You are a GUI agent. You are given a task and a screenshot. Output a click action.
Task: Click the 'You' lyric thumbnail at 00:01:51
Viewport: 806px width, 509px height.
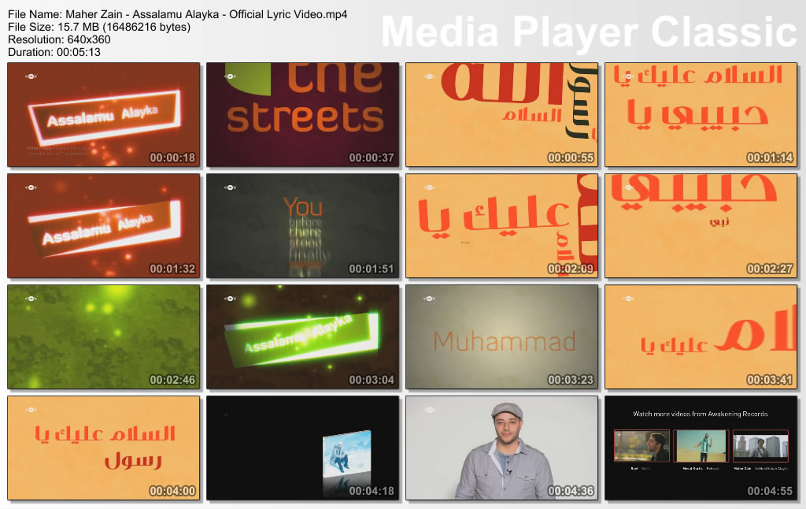pos(303,226)
